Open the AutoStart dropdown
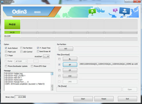142x104 pixels. [46, 56]
